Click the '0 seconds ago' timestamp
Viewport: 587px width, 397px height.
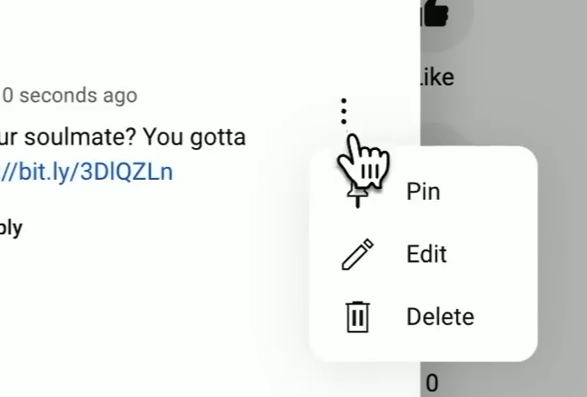coord(70,95)
